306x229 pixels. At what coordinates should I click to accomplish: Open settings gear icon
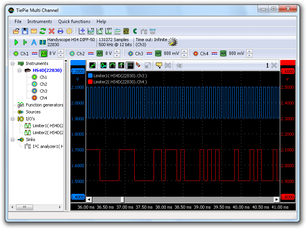click(69, 31)
